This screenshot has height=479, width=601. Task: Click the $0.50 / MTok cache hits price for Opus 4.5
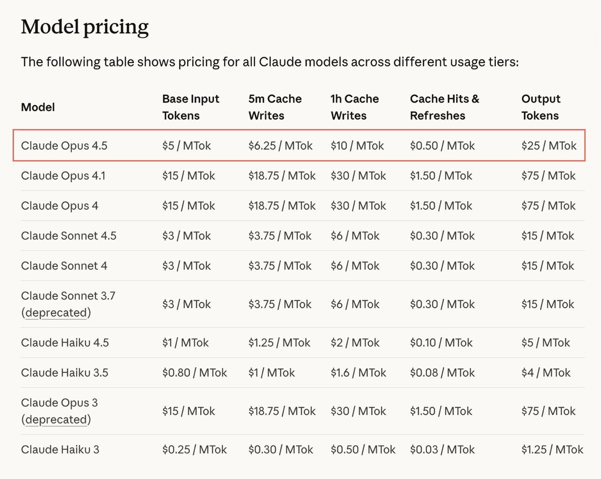[x=441, y=146]
